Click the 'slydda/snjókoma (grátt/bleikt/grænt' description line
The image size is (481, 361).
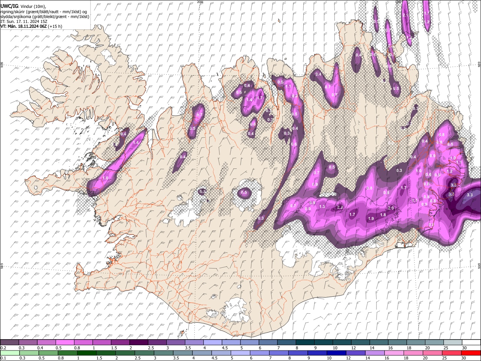point(45,17)
